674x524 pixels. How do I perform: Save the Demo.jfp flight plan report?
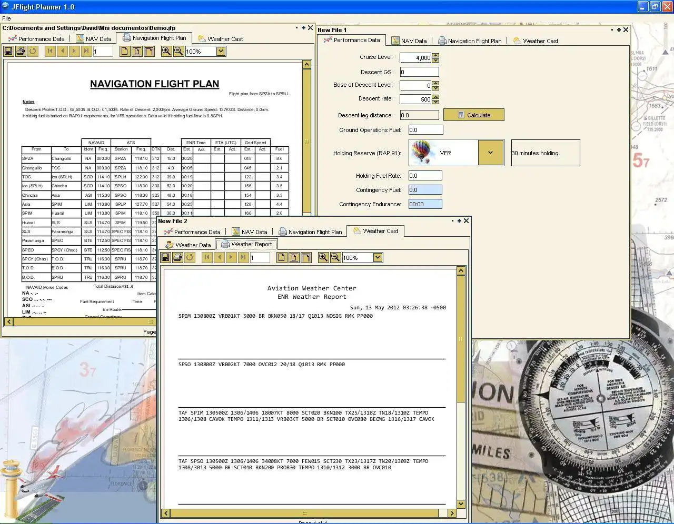(8, 51)
